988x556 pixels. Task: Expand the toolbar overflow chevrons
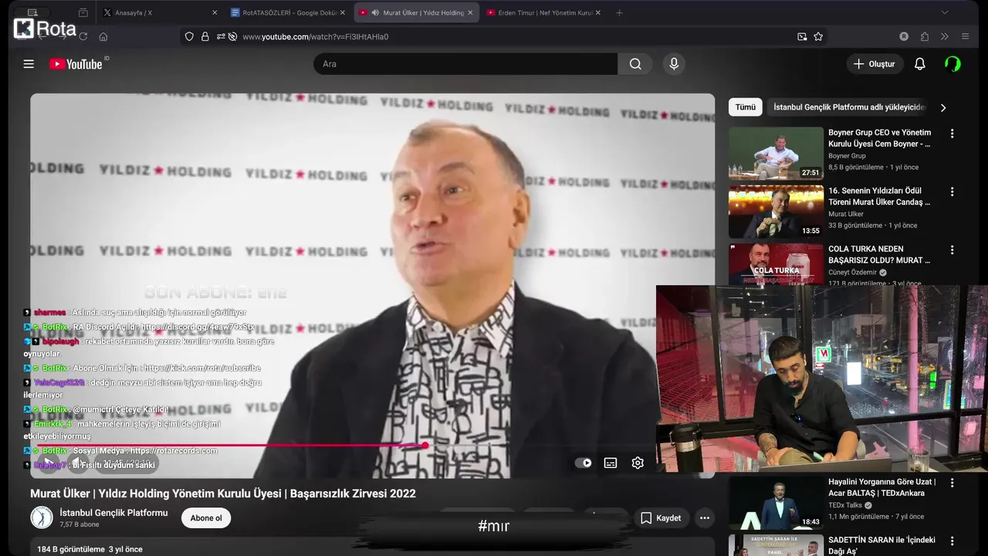[945, 36]
